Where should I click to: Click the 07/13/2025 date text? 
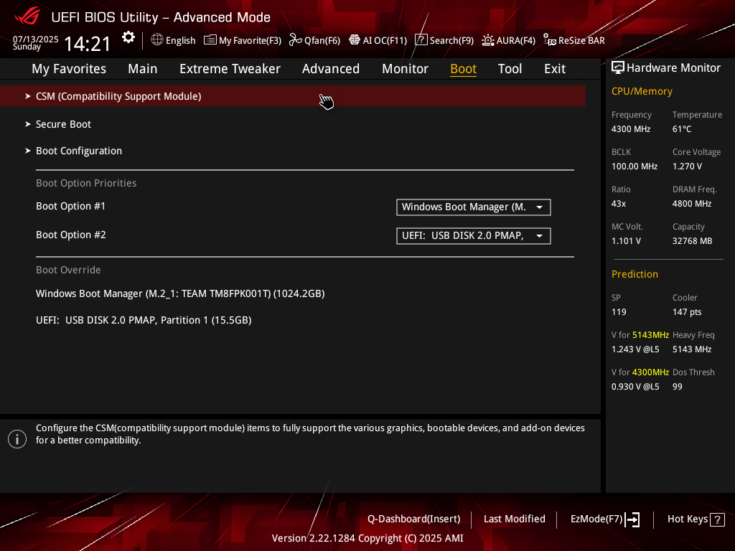point(36,39)
